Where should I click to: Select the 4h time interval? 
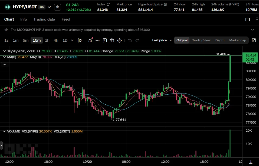tap(56, 40)
